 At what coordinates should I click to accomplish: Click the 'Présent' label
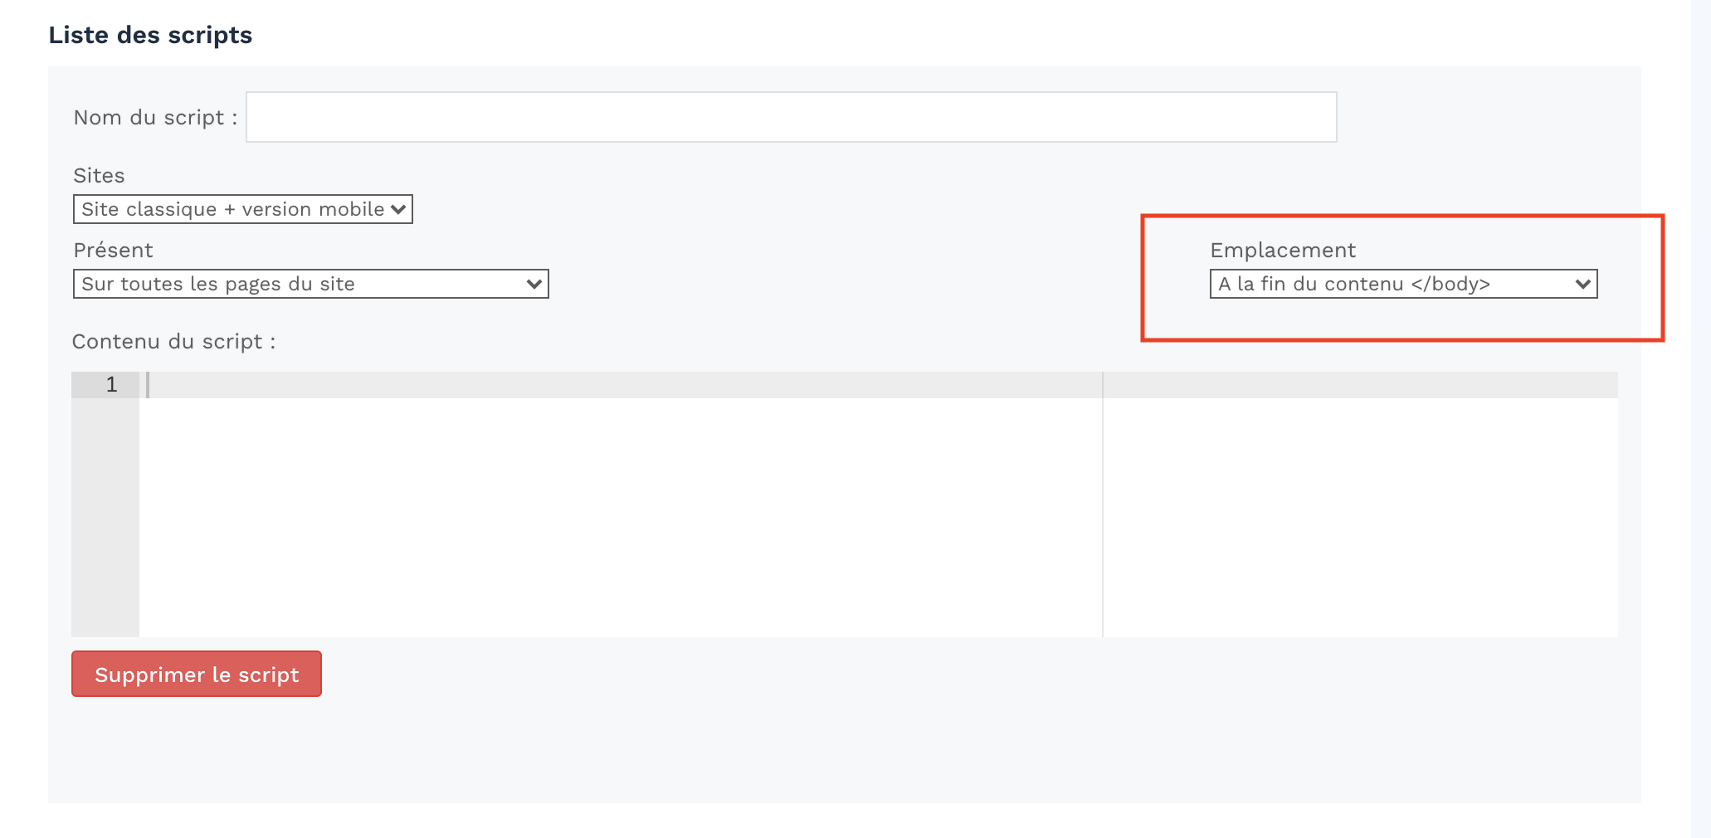[x=113, y=250]
